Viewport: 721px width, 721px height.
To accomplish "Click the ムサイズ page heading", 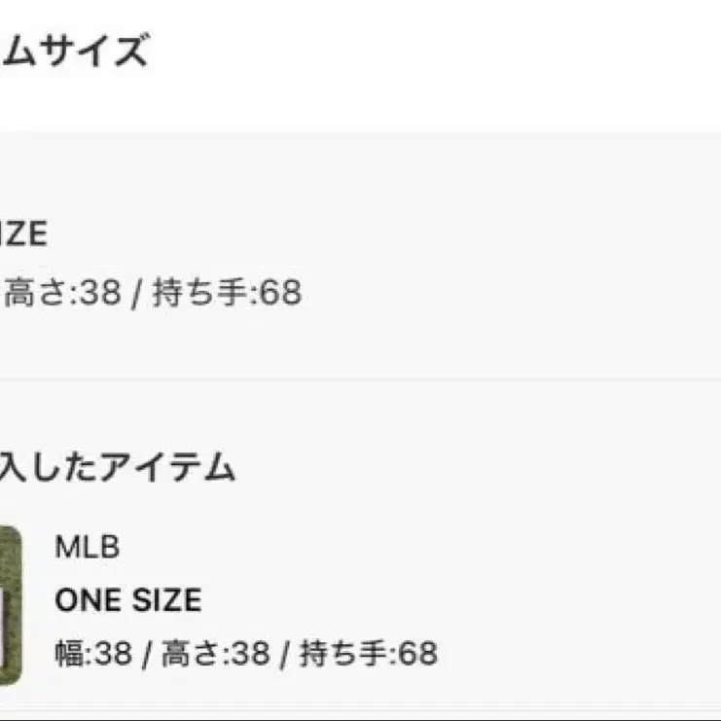I will 74,50.
